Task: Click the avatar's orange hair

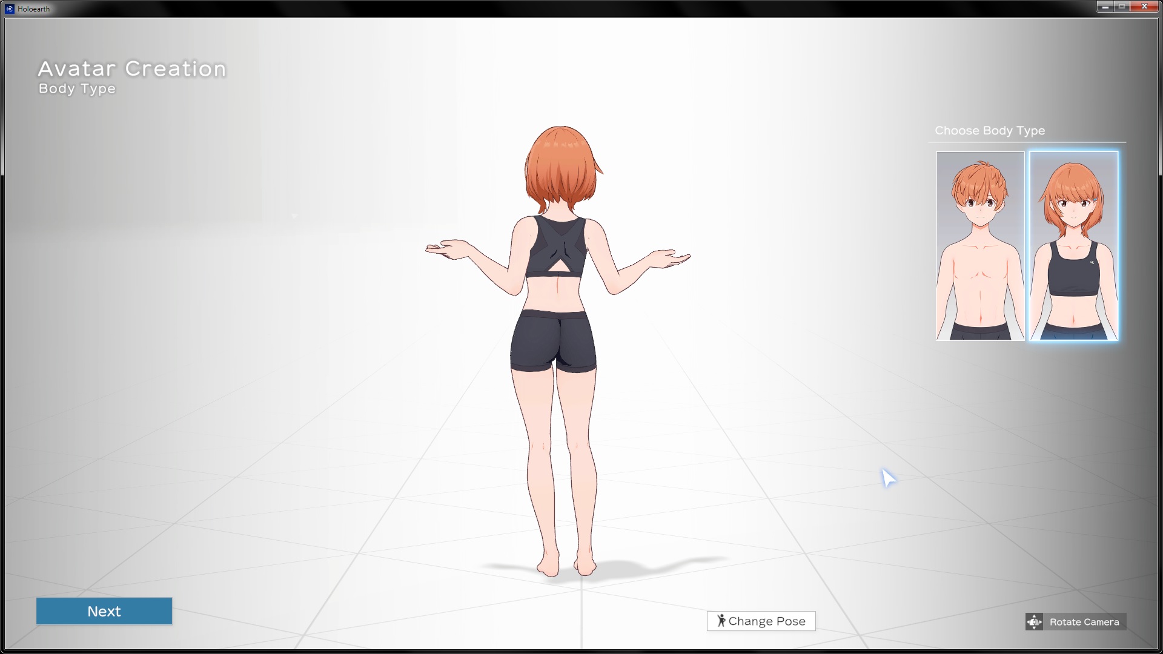Action: pos(561,167)
